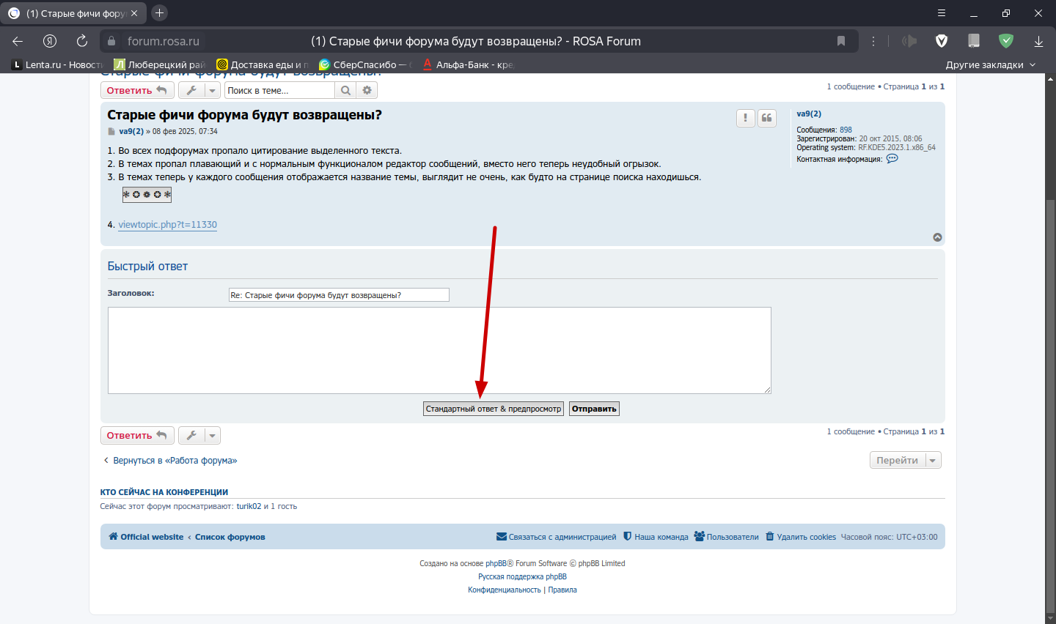Open topic tools dropdown below the quick reply
This screenshot has height=624, width=1056.
(199, 435)
